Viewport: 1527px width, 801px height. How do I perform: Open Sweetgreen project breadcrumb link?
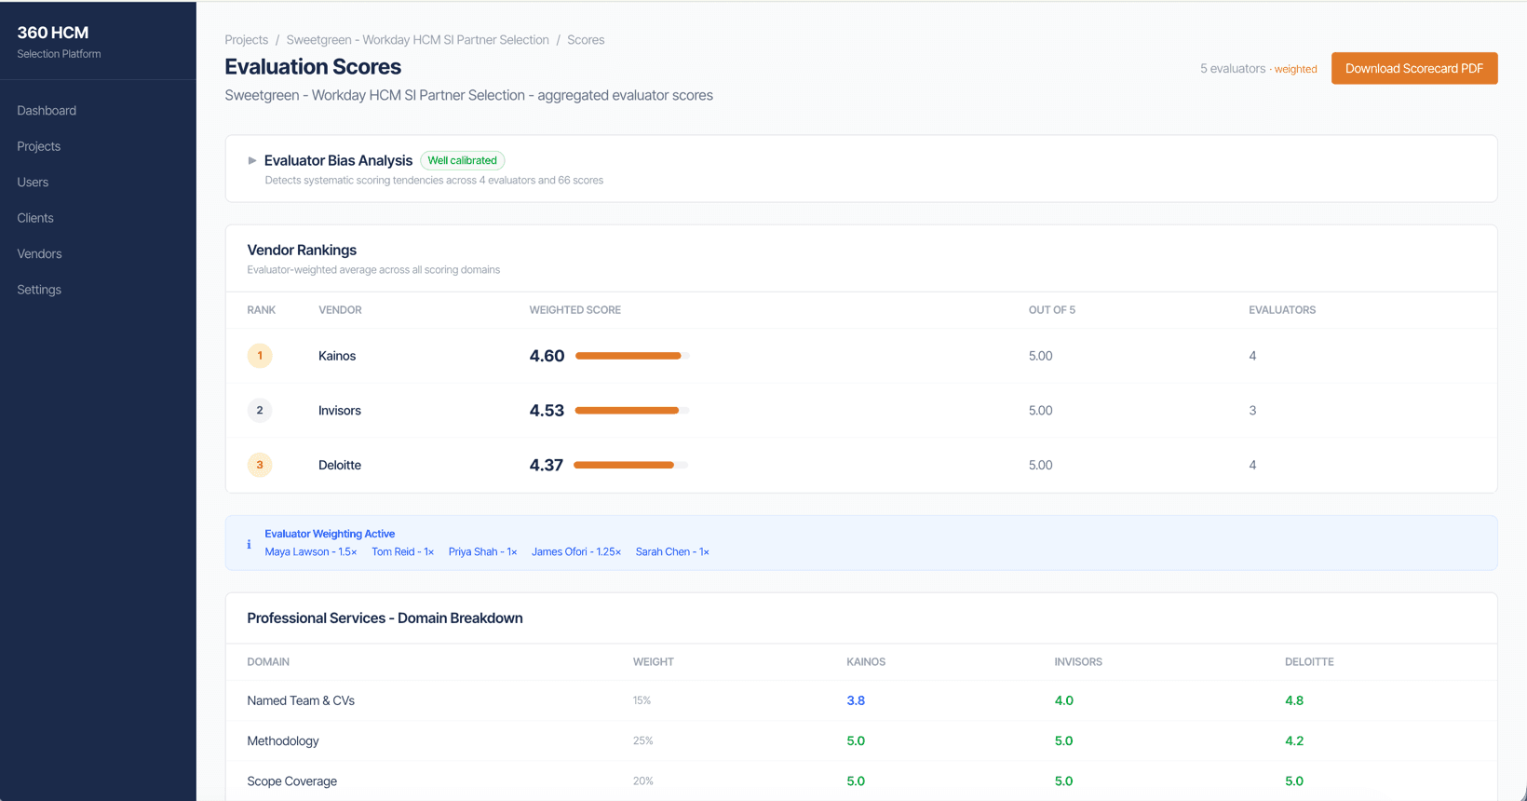pyautogui.click(x=417, y=40)
